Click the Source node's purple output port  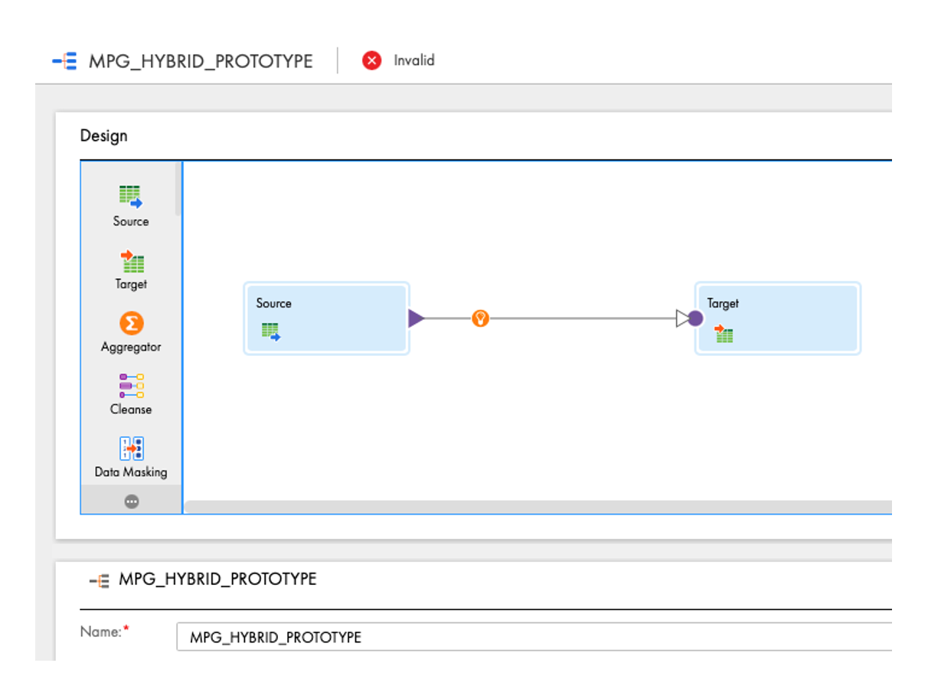click(x=416, y=318)
